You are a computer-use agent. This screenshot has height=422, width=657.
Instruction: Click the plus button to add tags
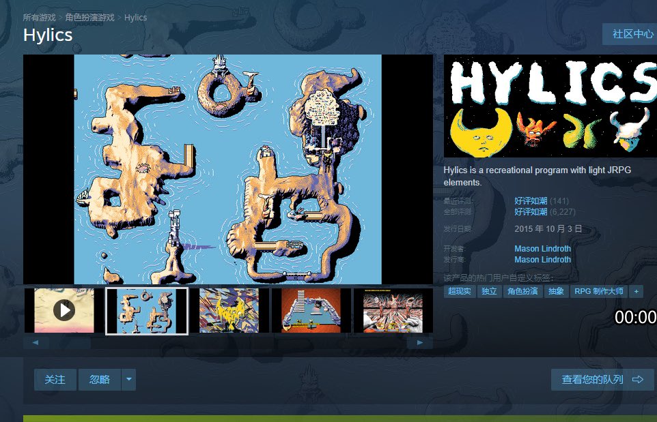pos(636,291)
